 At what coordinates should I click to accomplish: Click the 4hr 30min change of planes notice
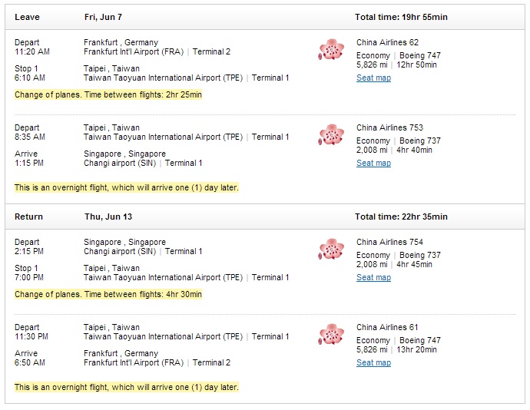point(108,294)
